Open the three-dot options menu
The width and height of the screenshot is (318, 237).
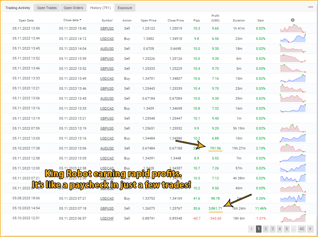point(310,7)
